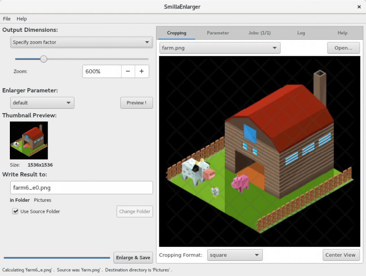366x276 pixels.
Task: Open the File menu
Action: pos(7,19)
